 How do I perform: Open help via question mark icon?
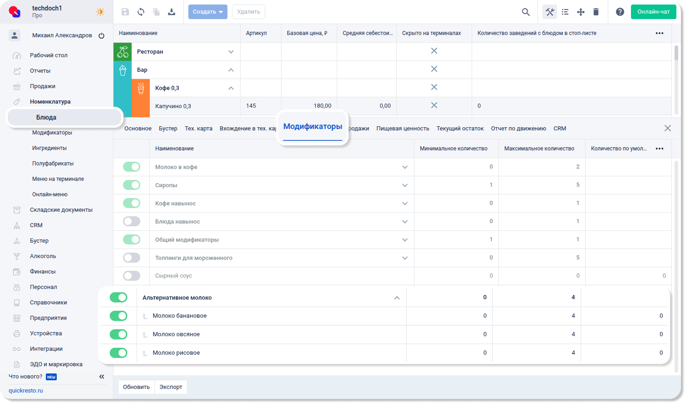tap(620, 12)
